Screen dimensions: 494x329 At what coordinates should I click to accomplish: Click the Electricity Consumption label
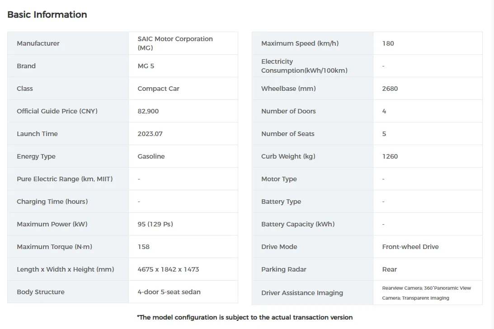(304, 66)
